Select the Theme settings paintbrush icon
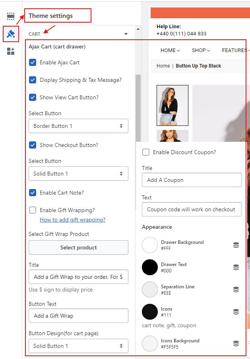The image size is (250, 359). [11, 34]
